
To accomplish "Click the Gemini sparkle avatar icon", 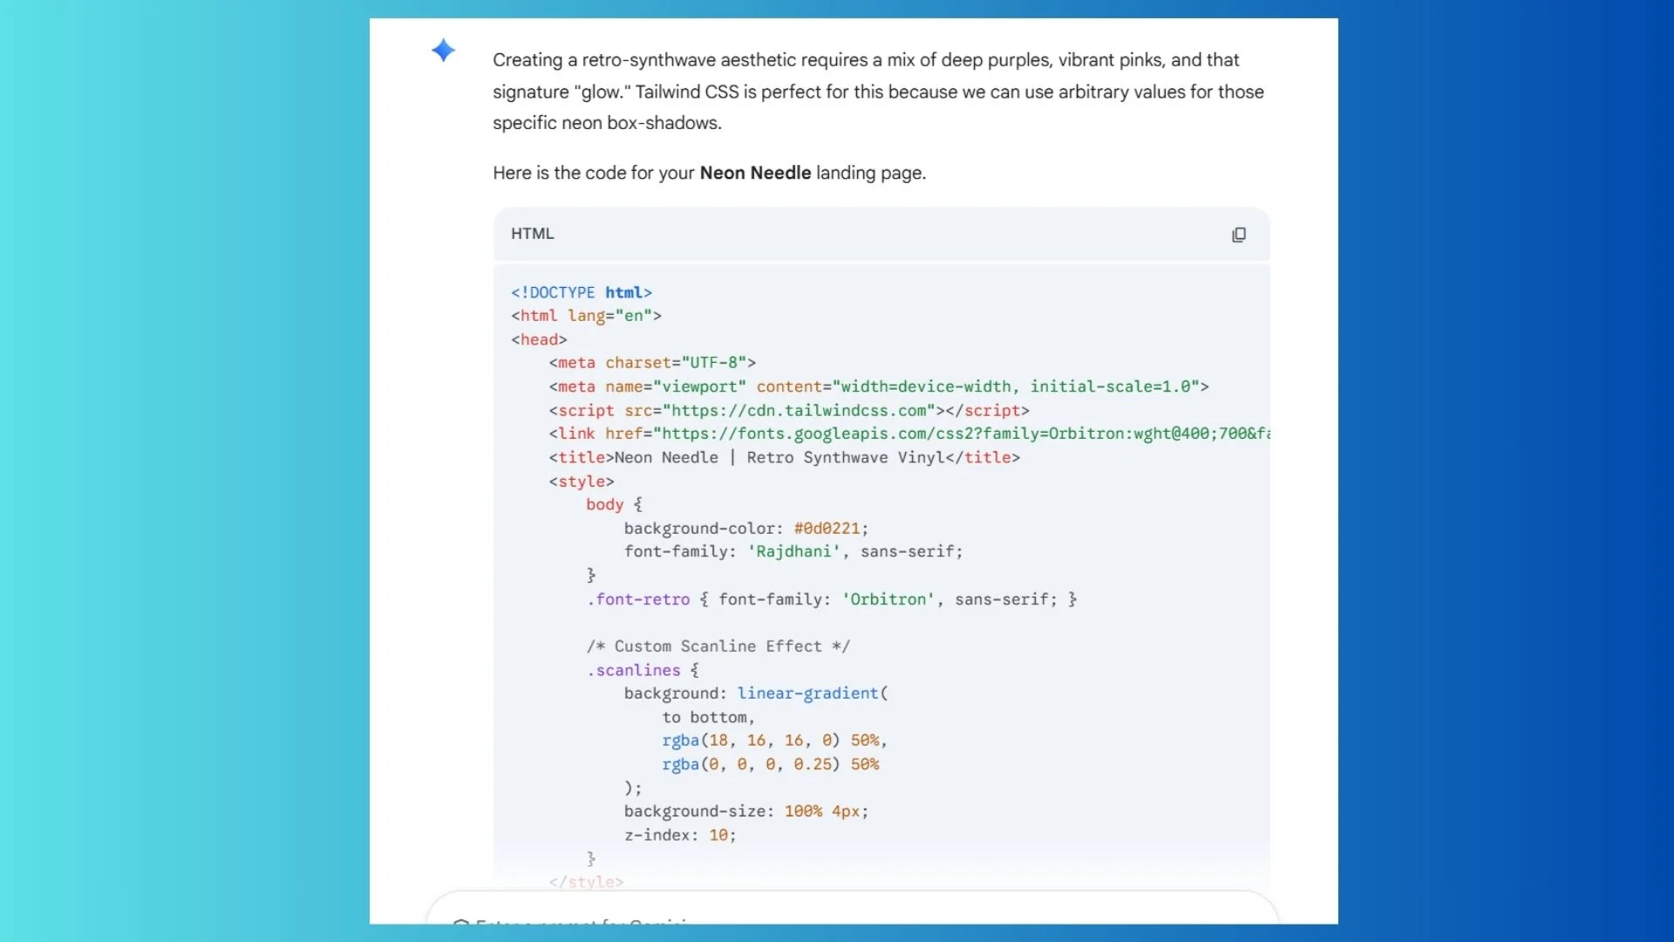I will coord(444,51).
